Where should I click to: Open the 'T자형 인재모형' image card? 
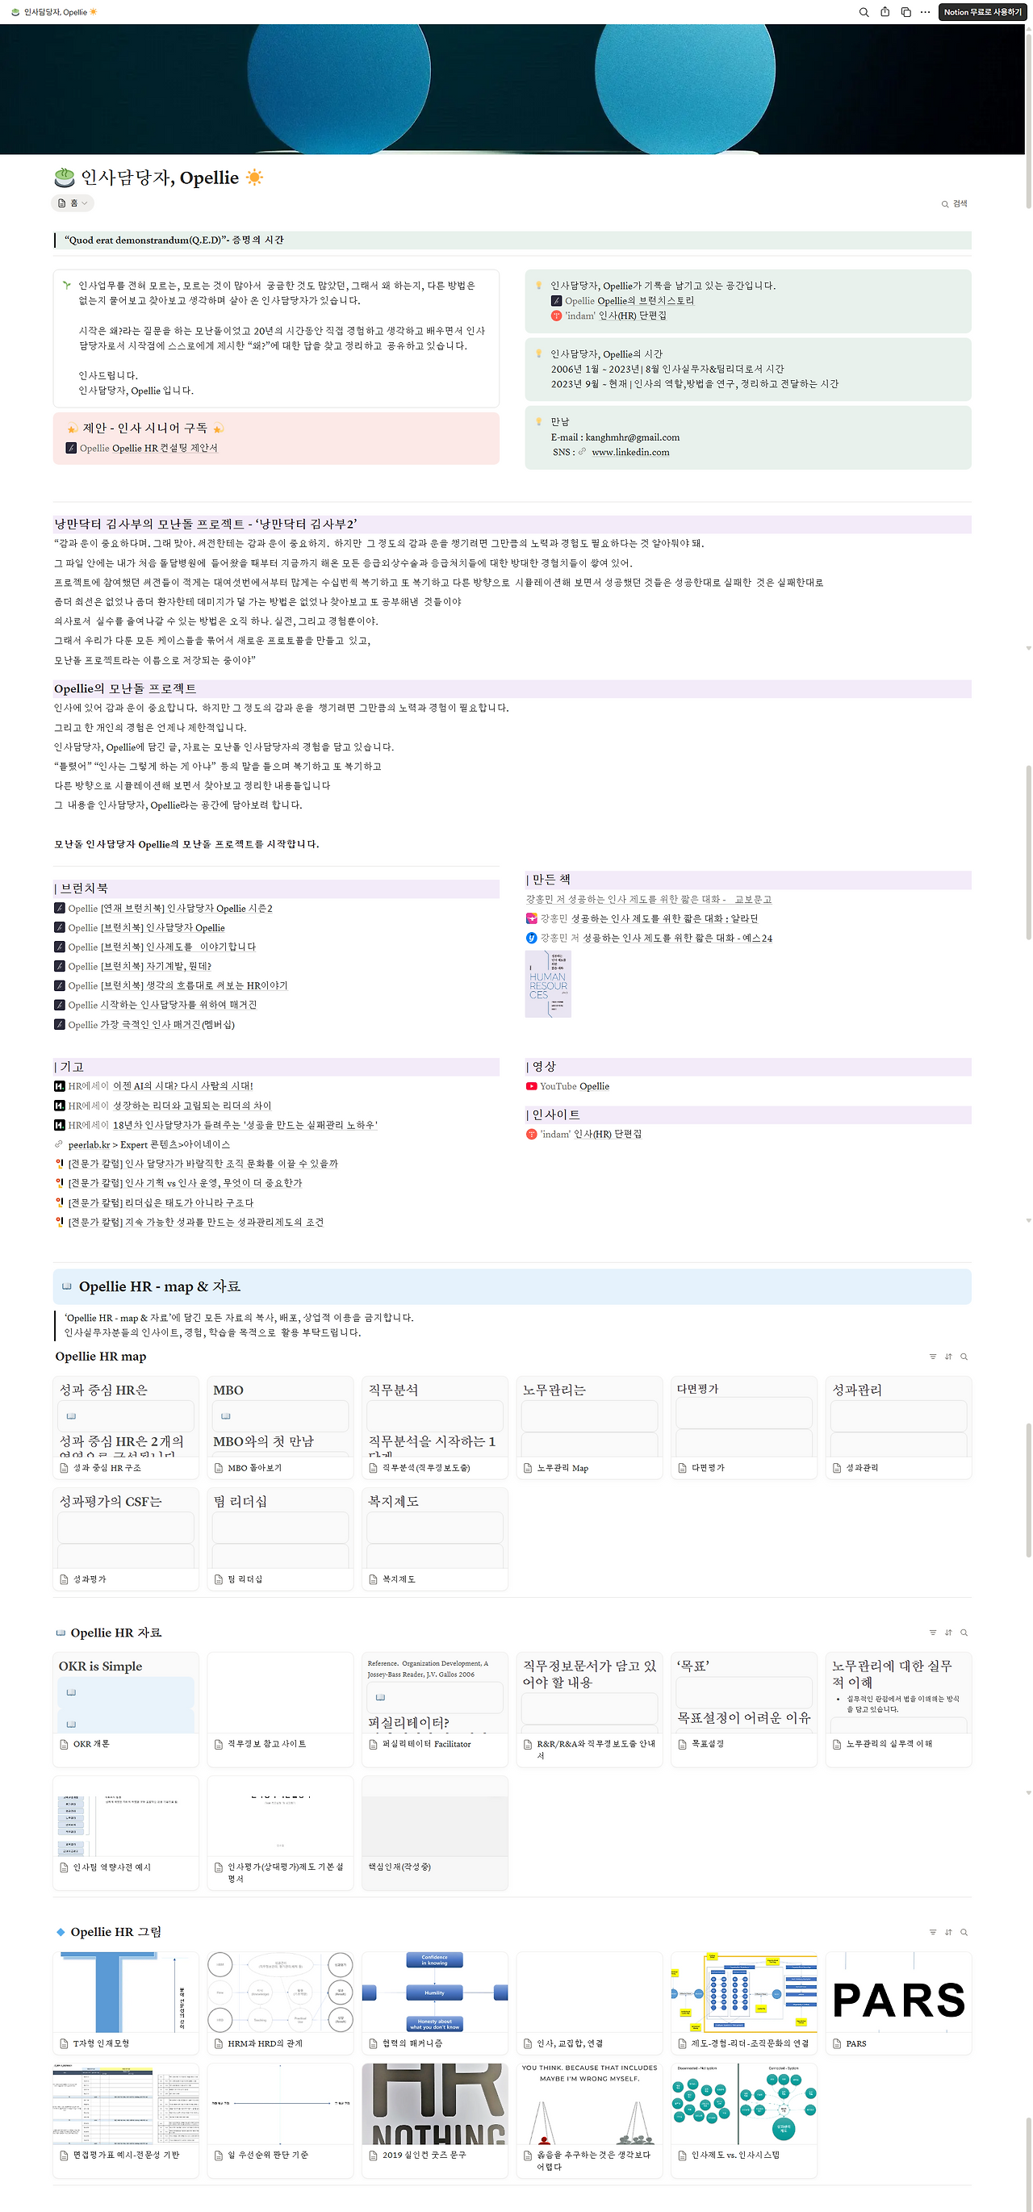click(x=125, y=2002)
